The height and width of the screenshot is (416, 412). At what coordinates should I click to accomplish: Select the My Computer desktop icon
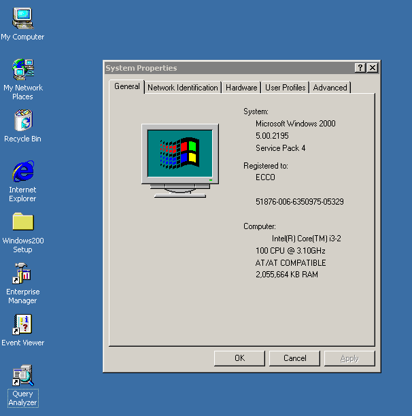point(22,18)
